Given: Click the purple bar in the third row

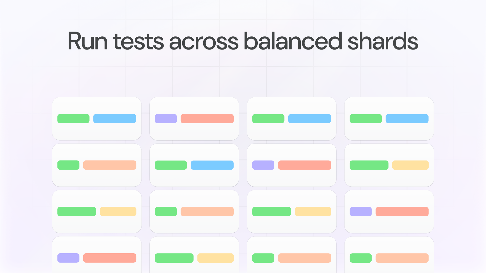Looking at the screenshot, I should click(x=361, y=212).
